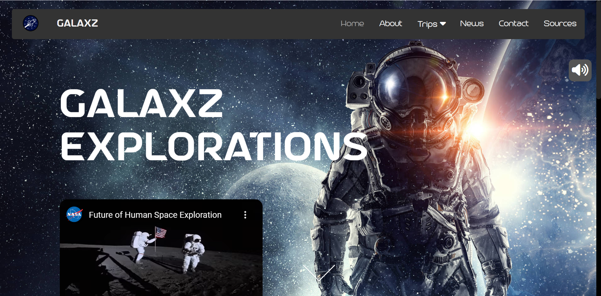Open the video's three-dot options menu
The height and width of the screenshot is (296, 601).
tap(245, 215)
